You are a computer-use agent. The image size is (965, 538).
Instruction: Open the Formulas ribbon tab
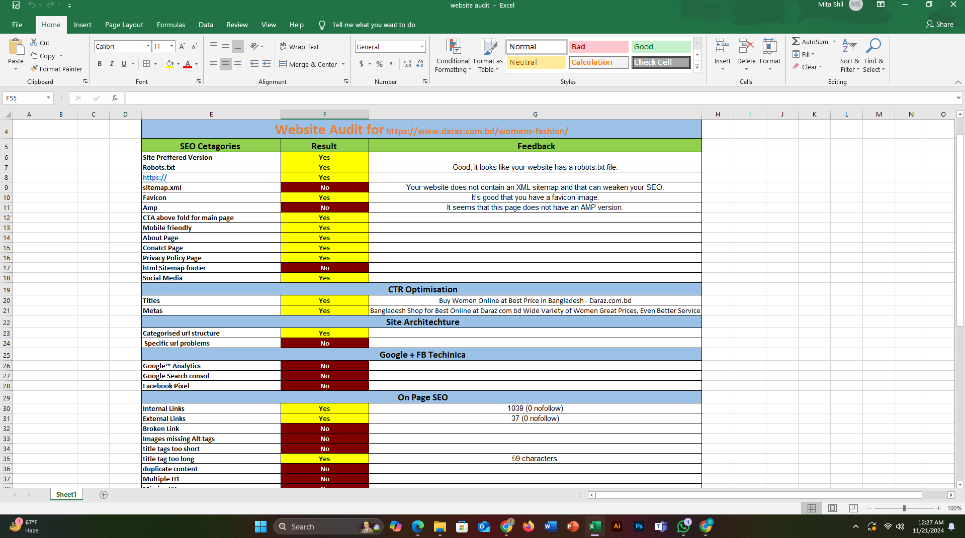pyautogui.click(x=170, y=25)
